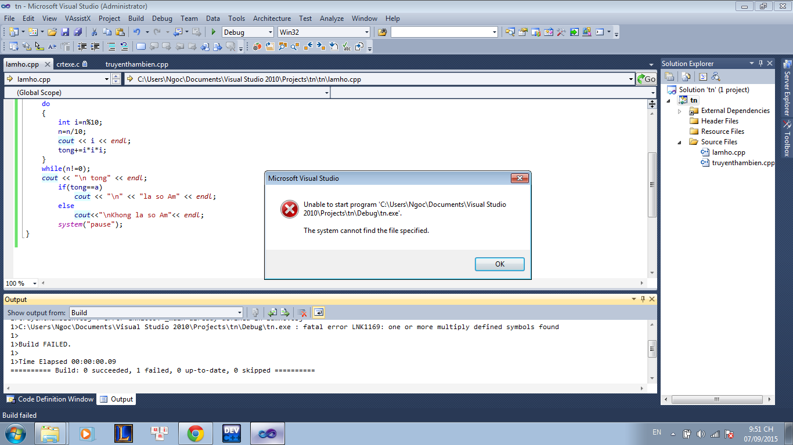Click Clear All in Output toolbar
The height and width of the screenshot is (445, 793).
click(302, 312)
